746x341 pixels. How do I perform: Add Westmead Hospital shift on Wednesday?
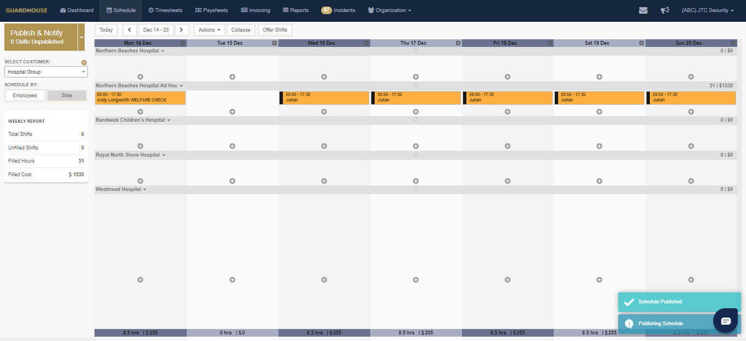pyautogui.click(x=324, y=280)
